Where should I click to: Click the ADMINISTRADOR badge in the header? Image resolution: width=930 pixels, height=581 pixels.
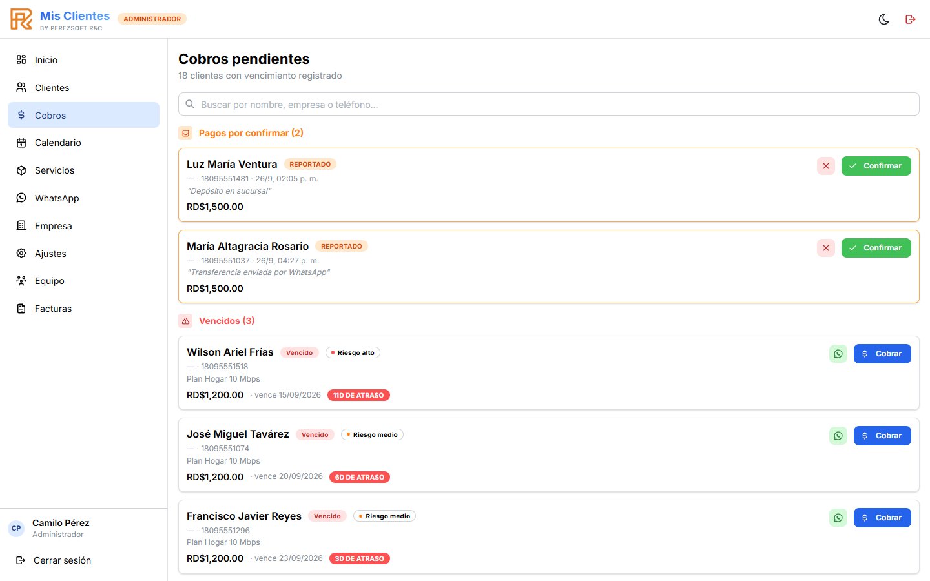tap(152, 19)
